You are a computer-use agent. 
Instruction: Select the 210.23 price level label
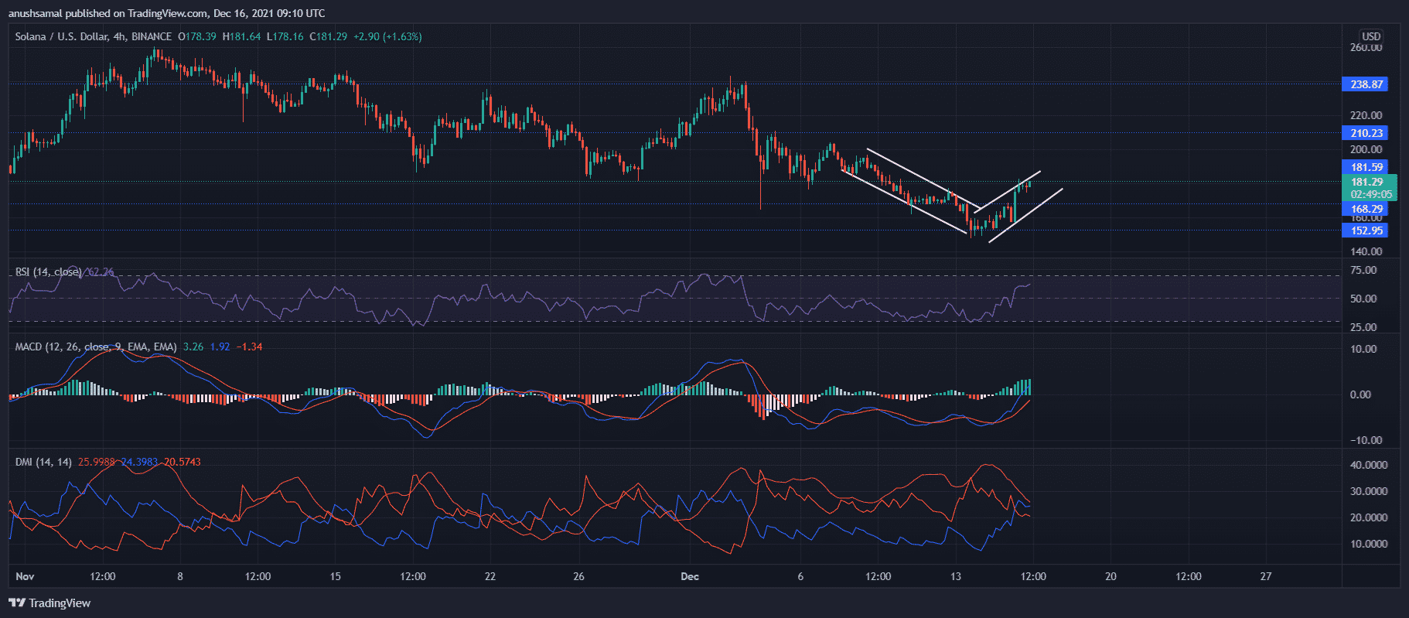point(1366,133)
